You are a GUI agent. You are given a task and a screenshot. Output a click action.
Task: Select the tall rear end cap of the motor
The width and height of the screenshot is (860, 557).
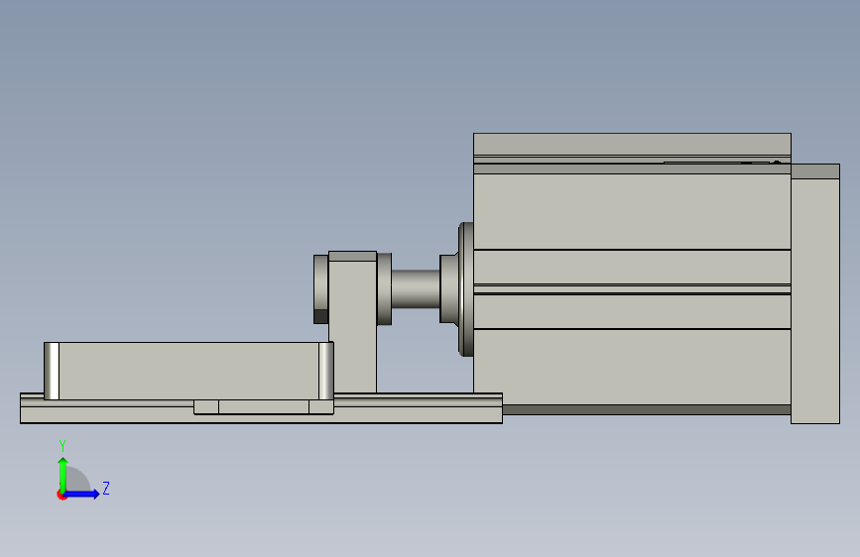(x=815, y=293)
